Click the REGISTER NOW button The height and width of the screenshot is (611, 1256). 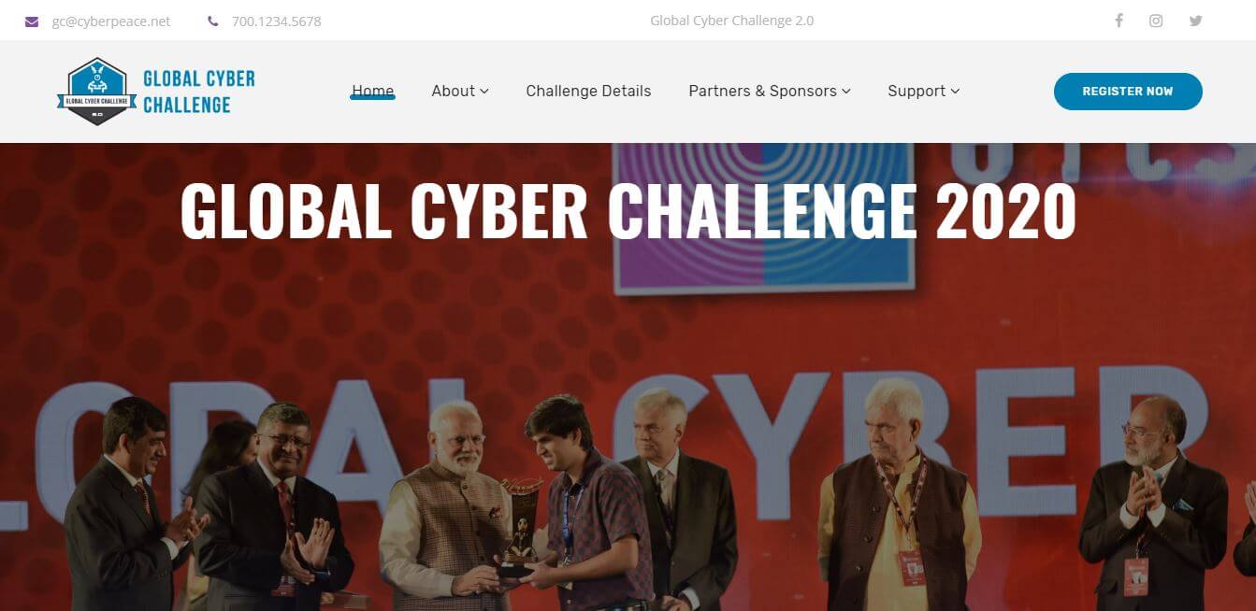1128,92
